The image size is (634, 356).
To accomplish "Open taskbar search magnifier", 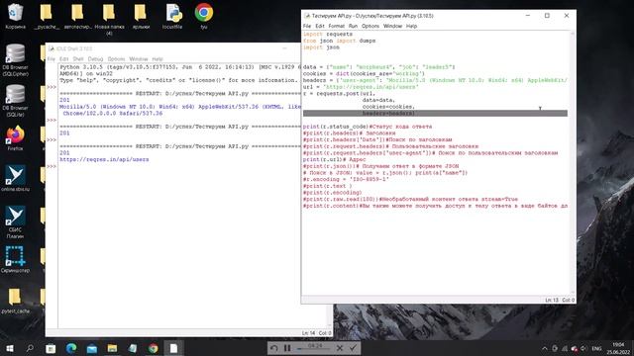I will [x=30, y=348].
